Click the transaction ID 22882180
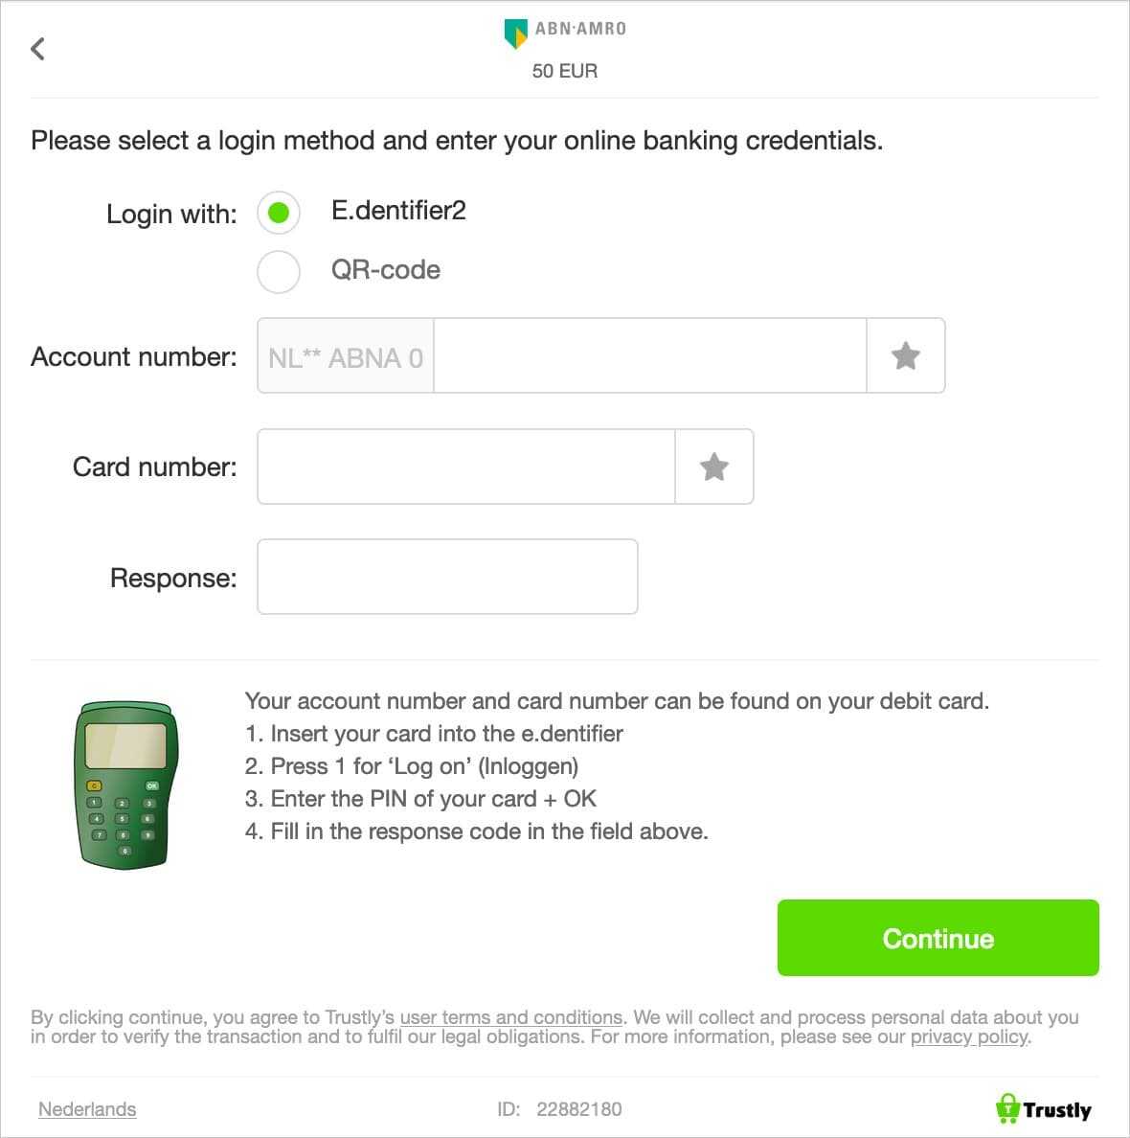This screenshot has width=1130, height=1138. coord(578,1109)
